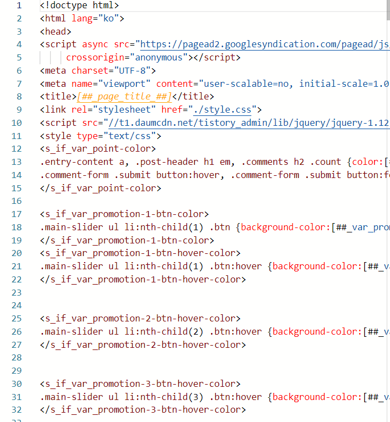Click .entry-content a selector text

[82, 162]
